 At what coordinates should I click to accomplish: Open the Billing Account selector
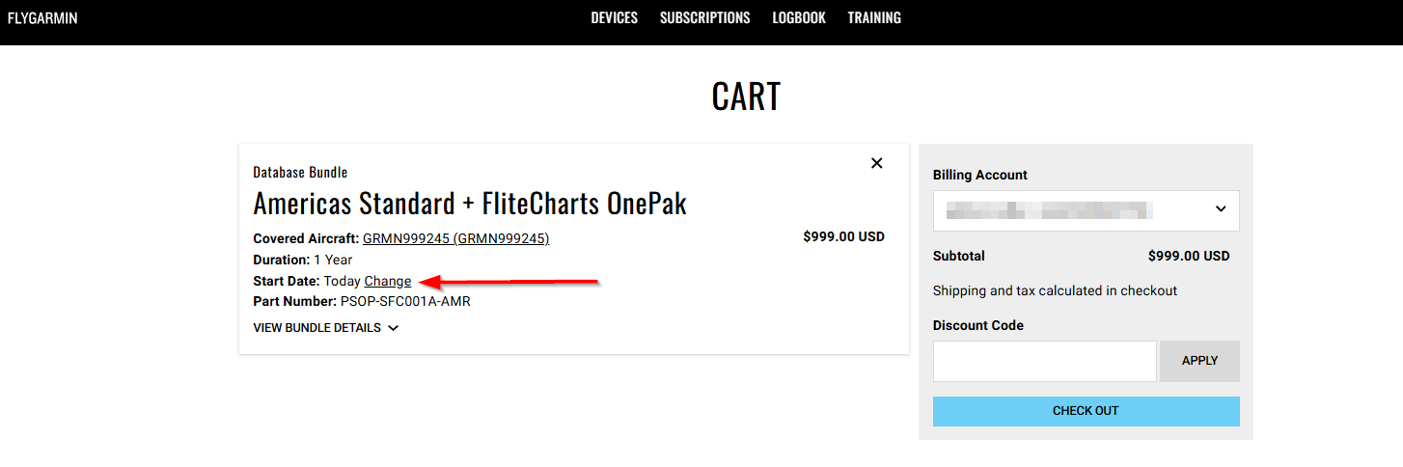tap(1086, 209)
